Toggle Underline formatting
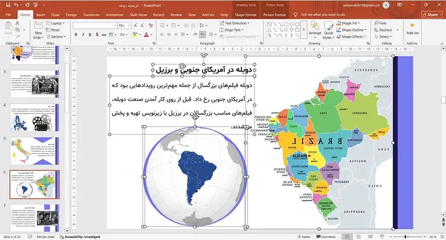The height and width of the screenshot is (240, 446). point(90,34)
